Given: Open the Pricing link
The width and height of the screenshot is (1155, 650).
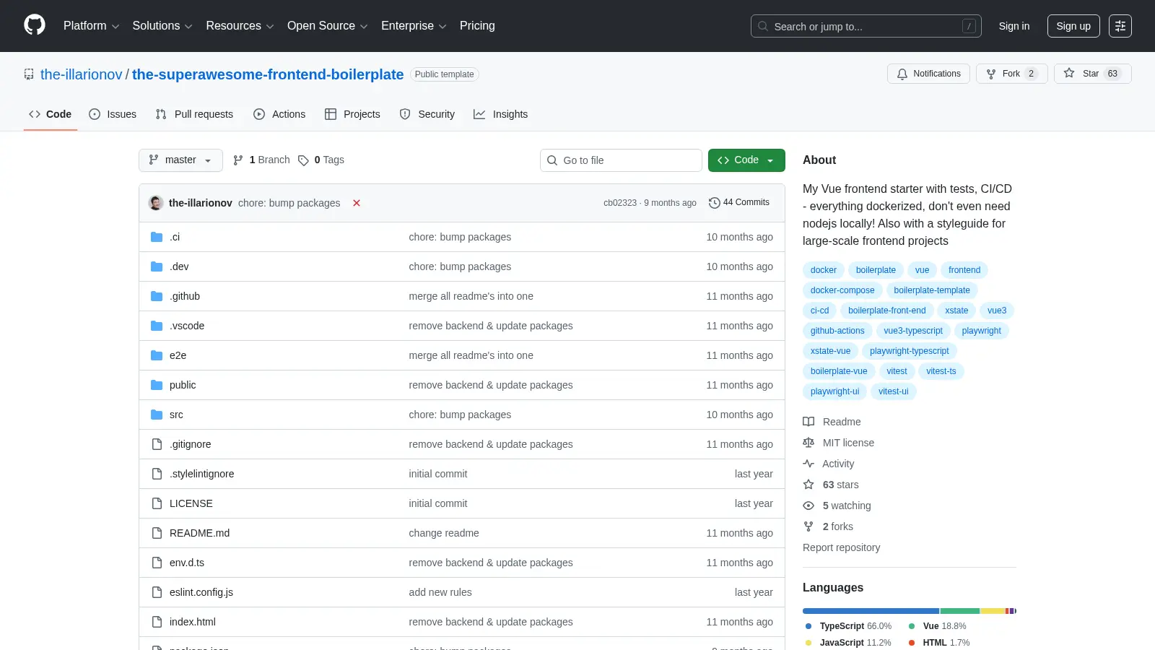Looking at the screenshot, I should click(477, 26).
